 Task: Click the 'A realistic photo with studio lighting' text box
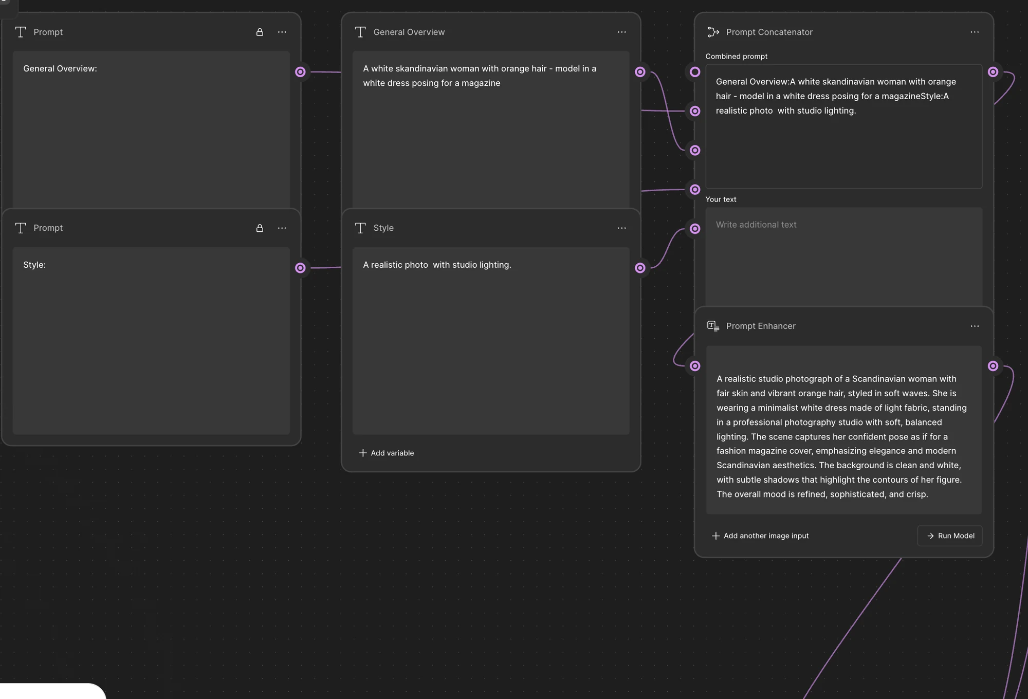(x=491, y=341)
